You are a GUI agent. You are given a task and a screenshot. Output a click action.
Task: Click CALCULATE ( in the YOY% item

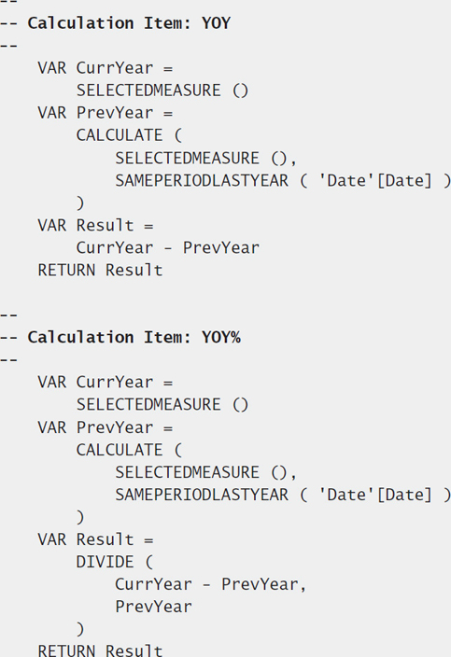pyautogui.click(x=129, y=451)
